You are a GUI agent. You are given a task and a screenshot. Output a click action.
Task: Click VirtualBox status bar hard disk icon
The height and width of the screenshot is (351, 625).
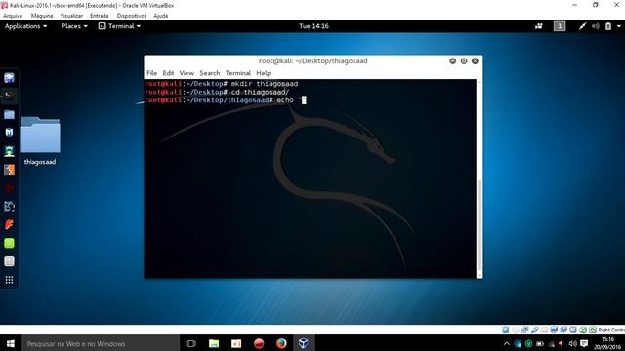click(506, 330)
